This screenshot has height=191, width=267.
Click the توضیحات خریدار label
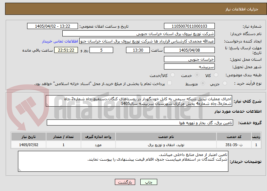(x=246, y=162)
